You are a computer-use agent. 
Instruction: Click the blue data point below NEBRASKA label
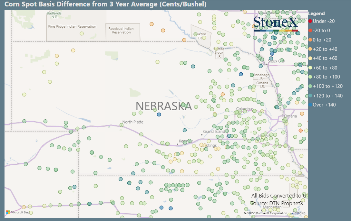159,115
